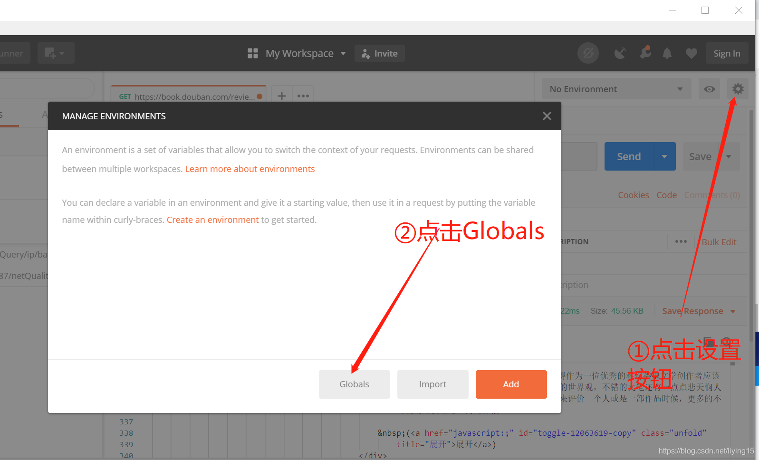This screenshot has width=759, height=460.
Task: Open the wrench settings icon in header
Action: coord(645,52)
